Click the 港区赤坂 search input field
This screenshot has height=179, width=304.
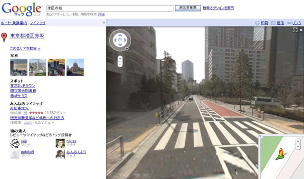point(110,9)
